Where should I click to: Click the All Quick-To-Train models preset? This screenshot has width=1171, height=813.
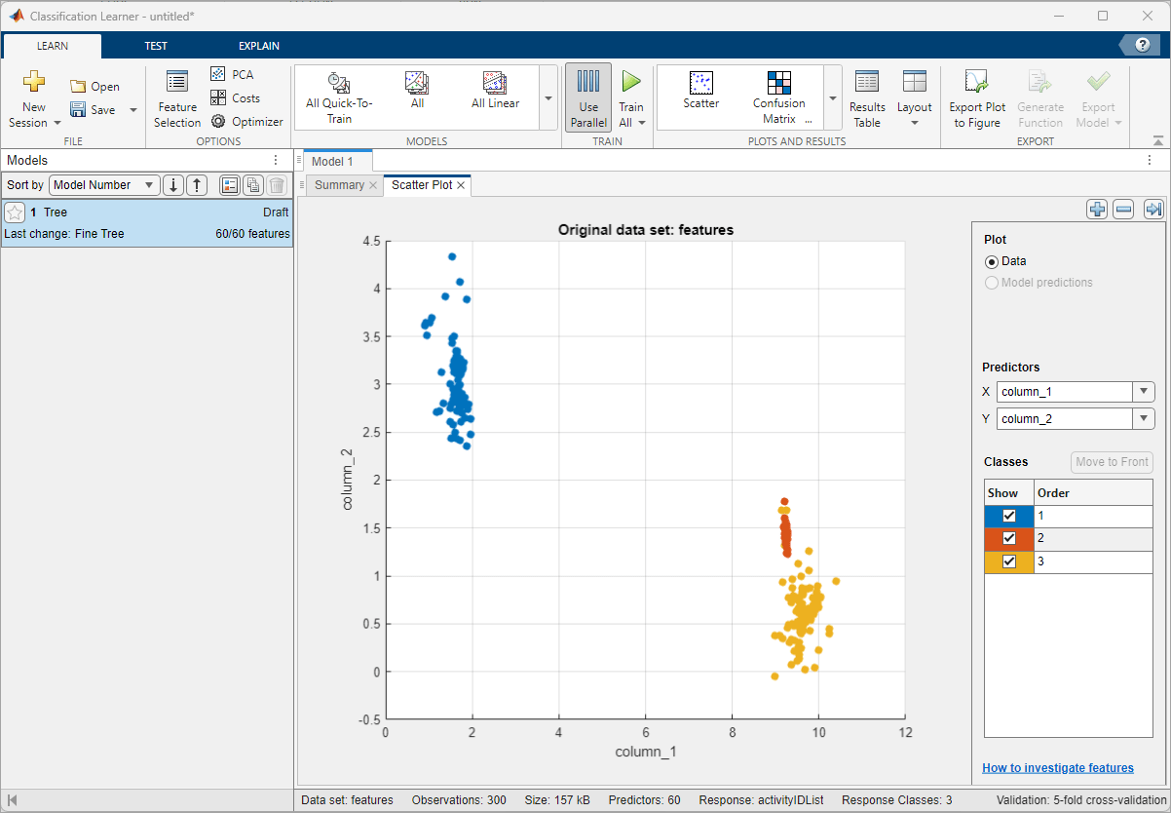pyautogui.click(x=339, y=96)
